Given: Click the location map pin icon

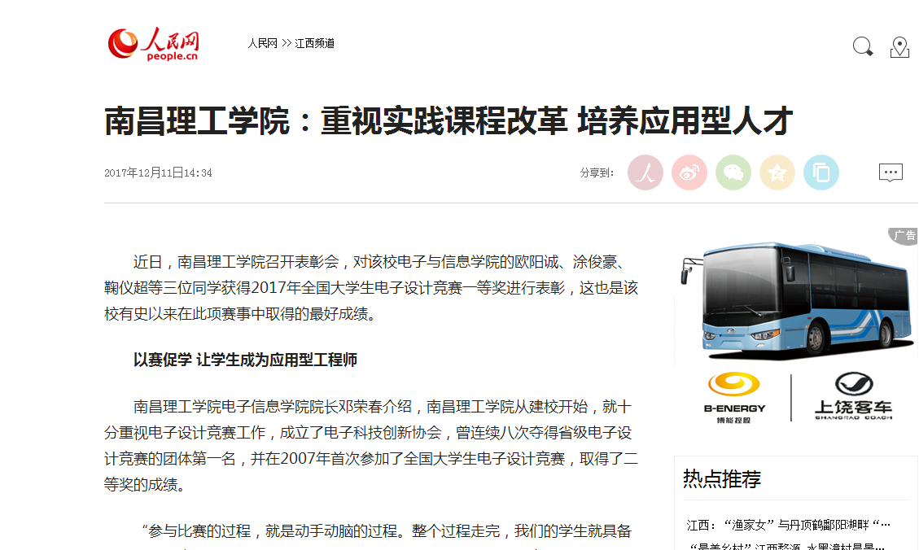Looking at the screenshot, I should (x=899, y=47).
